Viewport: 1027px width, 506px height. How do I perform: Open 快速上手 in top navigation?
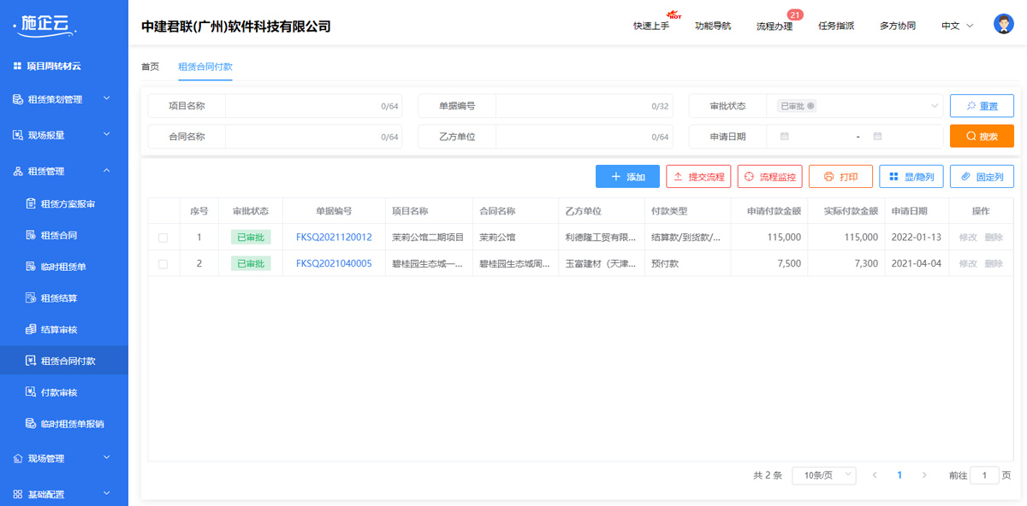pos(651,26)
